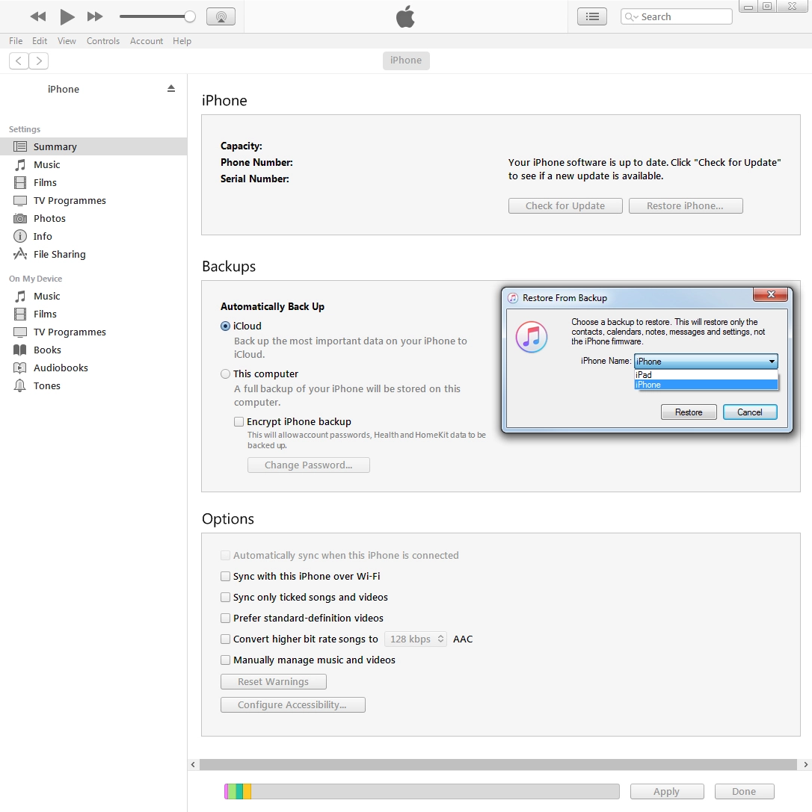Open File Sharing settings

pyautogui.click(x=58, y=254)
